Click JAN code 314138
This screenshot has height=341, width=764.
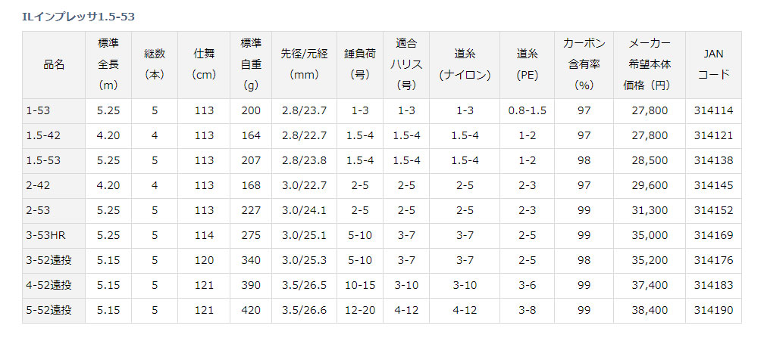point(712,160)
